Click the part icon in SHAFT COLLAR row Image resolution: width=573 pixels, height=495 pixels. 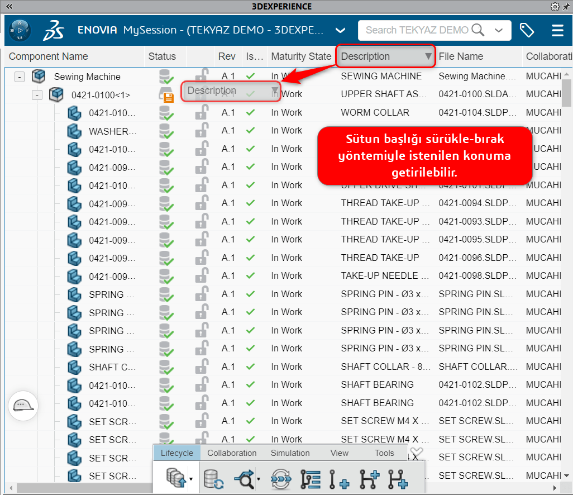pyautogui.click(x=74, y=367)
